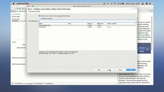Click the 1/1/30 write address cell
Image resolution: width=164 pixels, height=92 pixels.
(x=89, y=25)
